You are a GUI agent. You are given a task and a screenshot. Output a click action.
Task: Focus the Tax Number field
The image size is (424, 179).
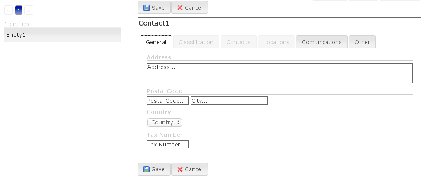click(168, 145)
